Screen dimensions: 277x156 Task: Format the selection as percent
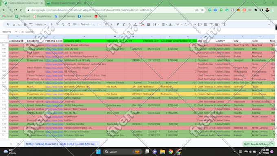tap(57, 24)
